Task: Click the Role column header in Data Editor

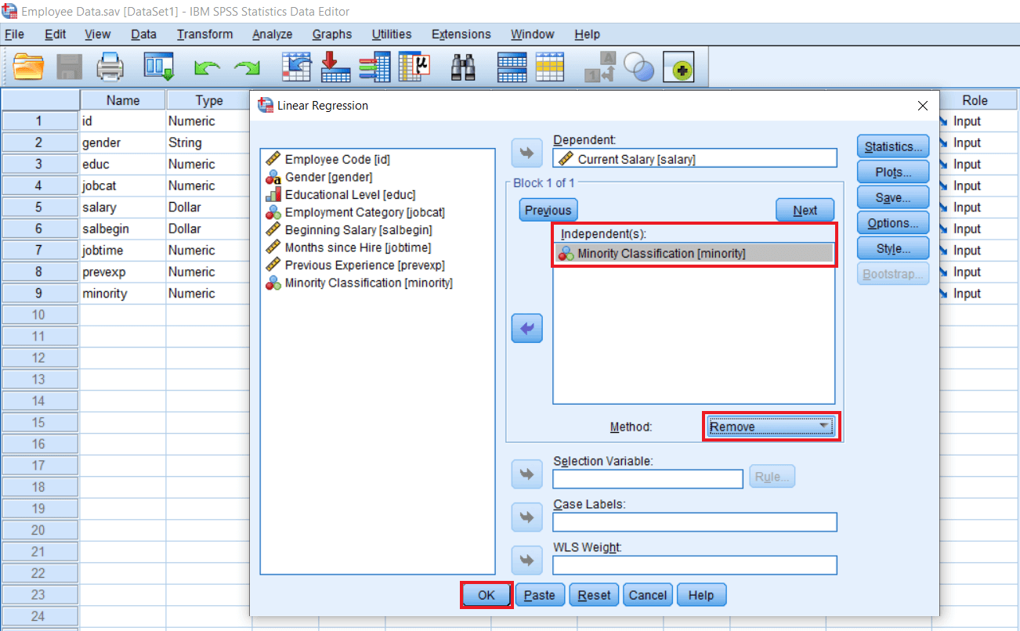Action: [975, 100]
